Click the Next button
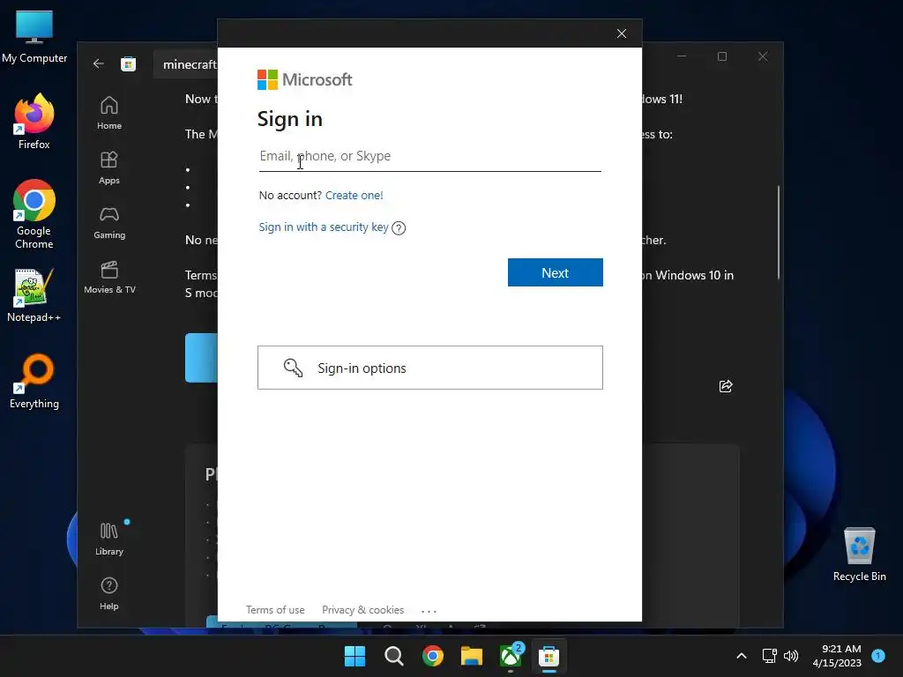This screenshot has height=677, width=903. tap(556, 272)
